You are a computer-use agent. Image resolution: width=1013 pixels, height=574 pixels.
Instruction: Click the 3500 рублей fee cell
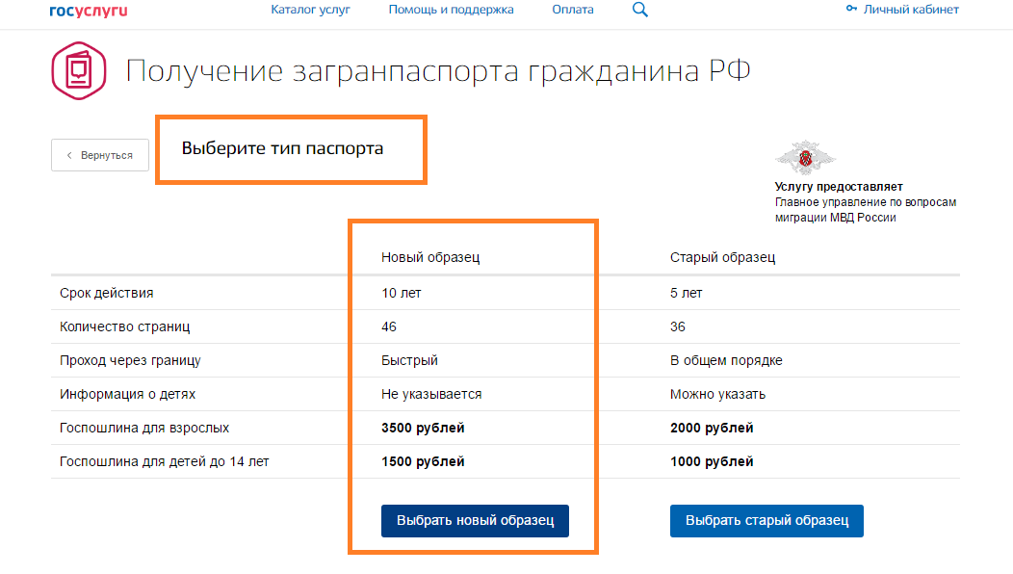[423, 428]
